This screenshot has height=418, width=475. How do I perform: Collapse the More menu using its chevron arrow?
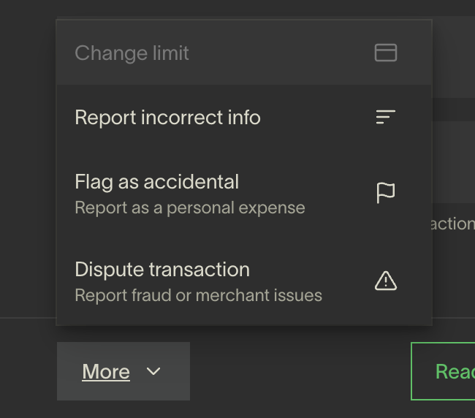click(x=153, y=371)
